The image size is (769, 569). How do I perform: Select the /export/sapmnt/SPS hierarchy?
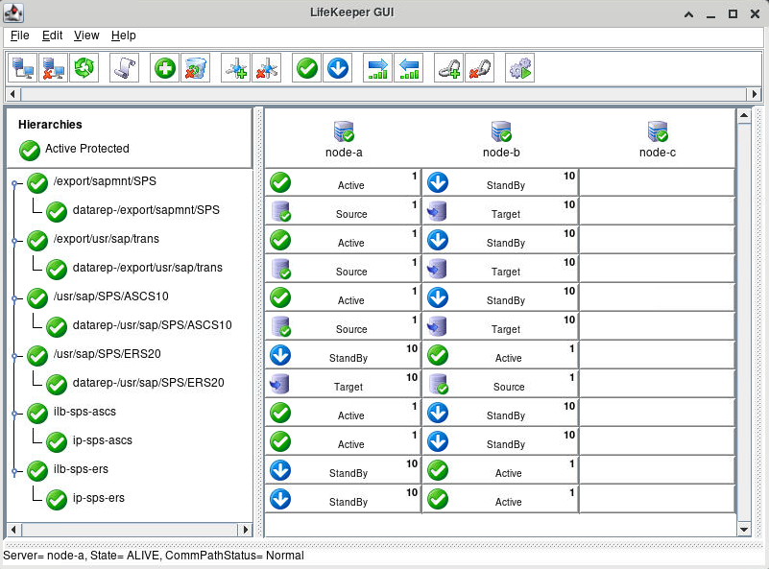(105, 181)
